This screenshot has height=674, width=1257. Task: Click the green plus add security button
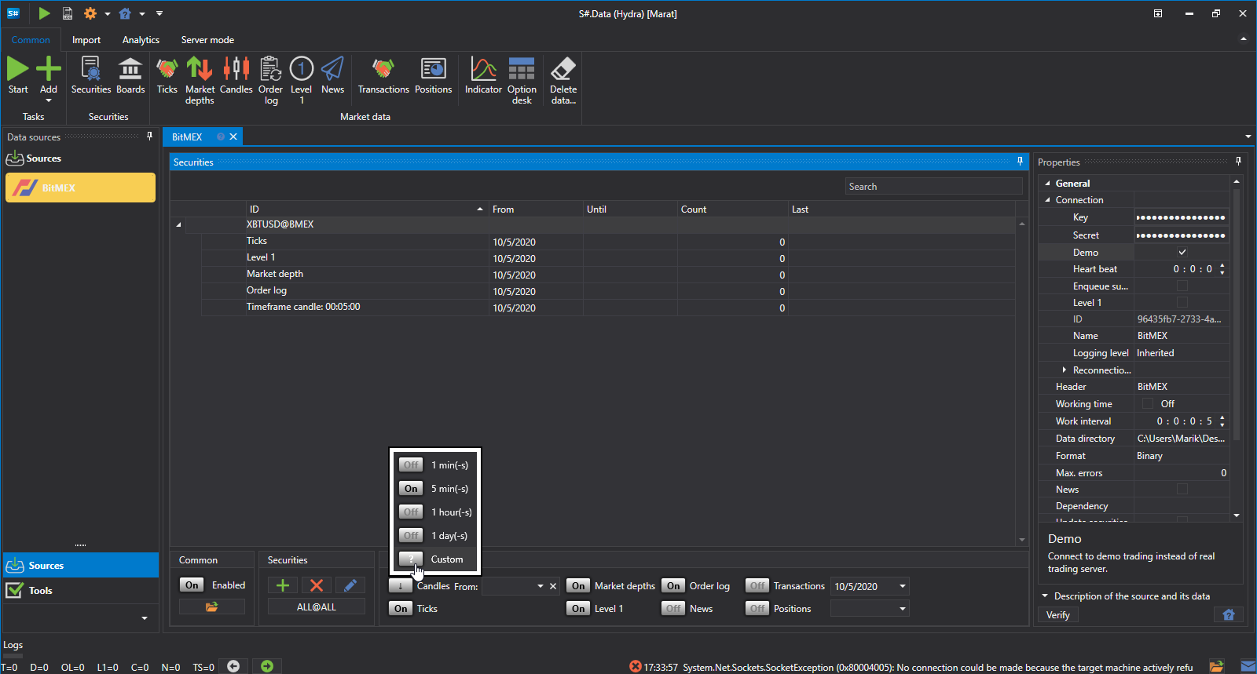283,585
